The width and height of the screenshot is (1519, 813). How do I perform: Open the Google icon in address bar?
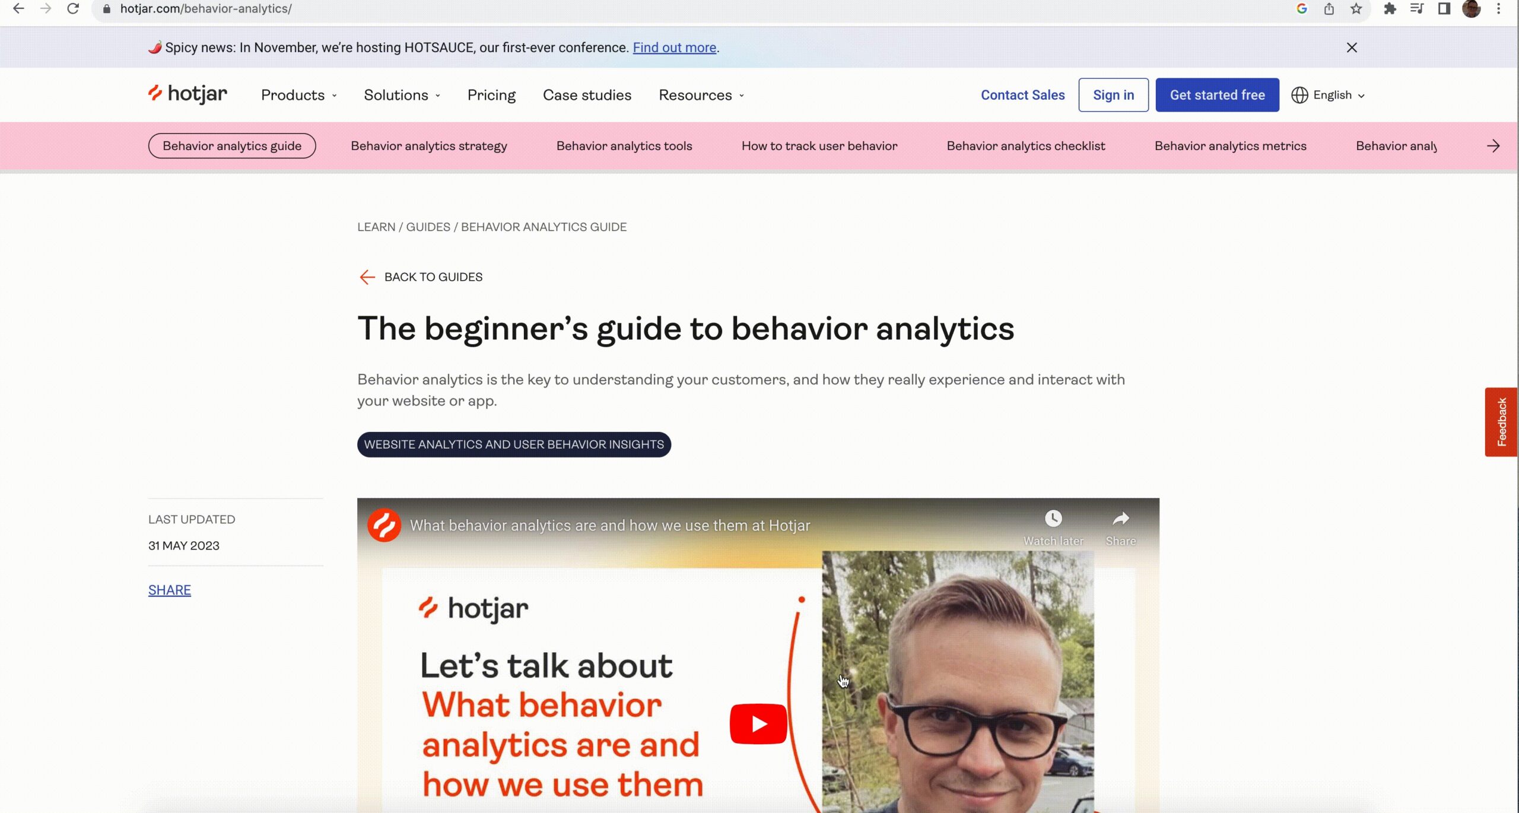click(1302, 9)
